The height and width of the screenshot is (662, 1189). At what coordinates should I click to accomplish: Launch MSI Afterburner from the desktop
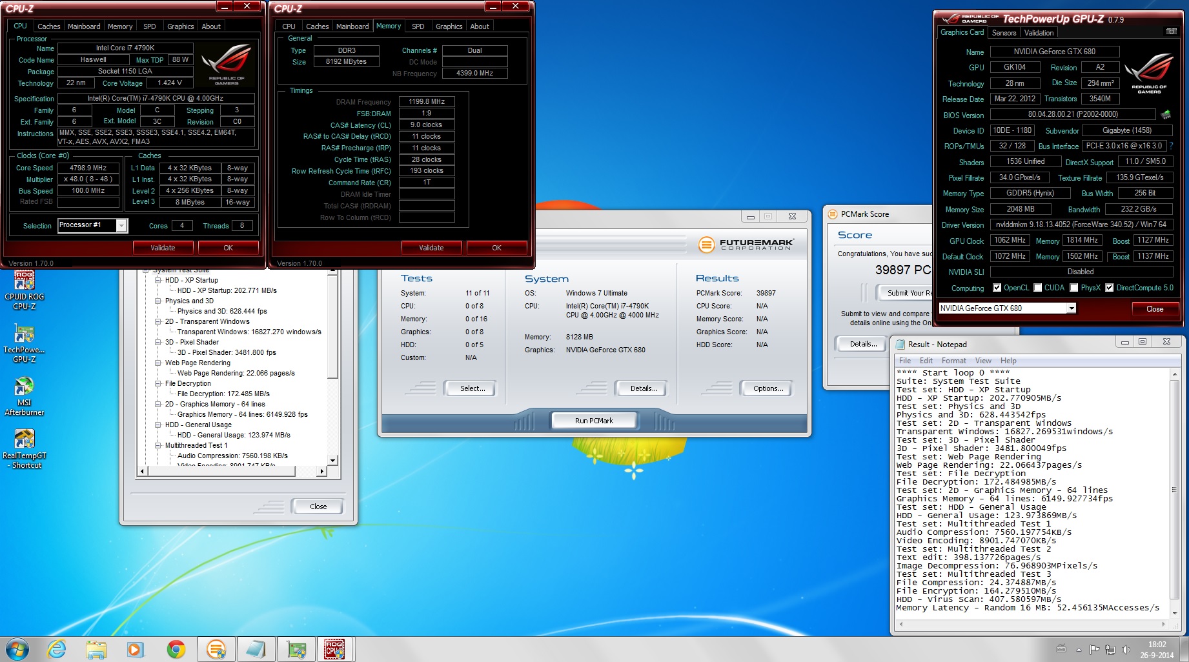[25, 396]
